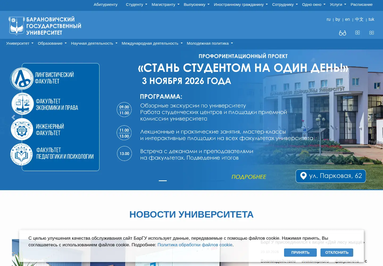Switch site language to en
Screen dimensions: 383x266
point(347,19)
